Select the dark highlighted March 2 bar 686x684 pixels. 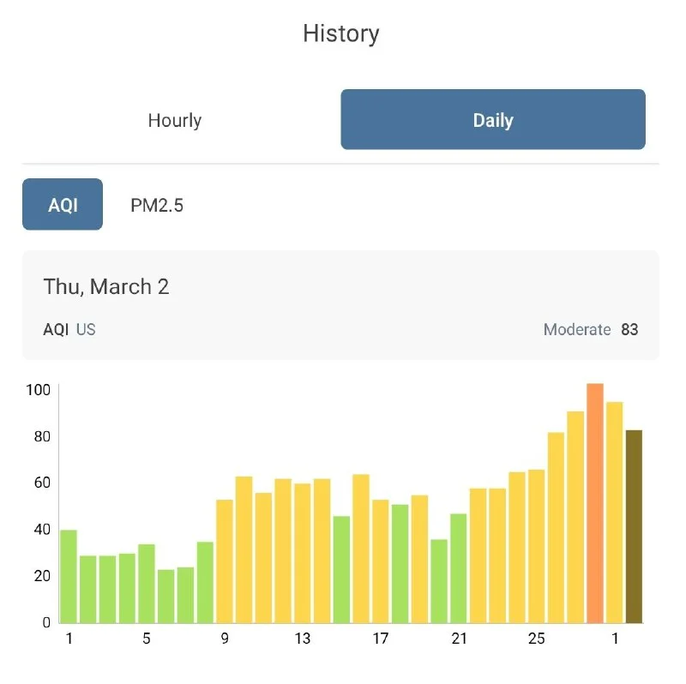(634, 526)
